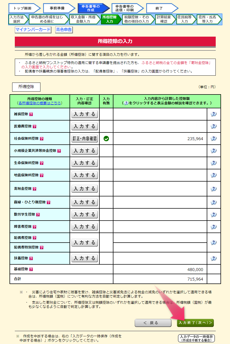Image resolution: width=230 pixels, height=344 pixels.
Task: Open the red help icon beside 地震保険料控除
Action: (x=42, y=175)
